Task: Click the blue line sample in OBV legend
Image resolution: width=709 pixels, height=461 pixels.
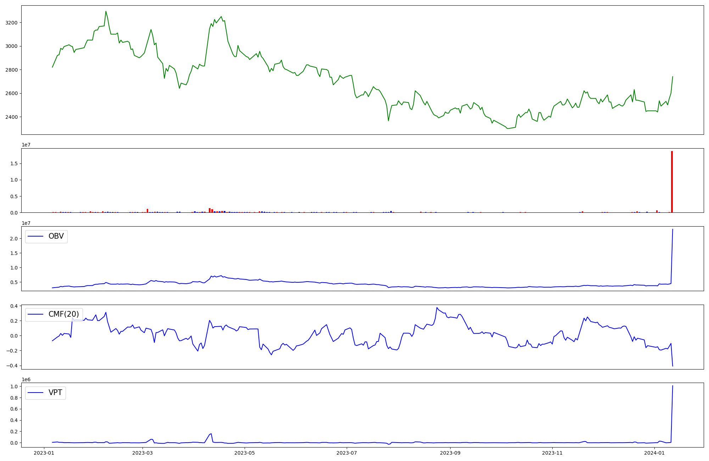Action: pos(35,237)
